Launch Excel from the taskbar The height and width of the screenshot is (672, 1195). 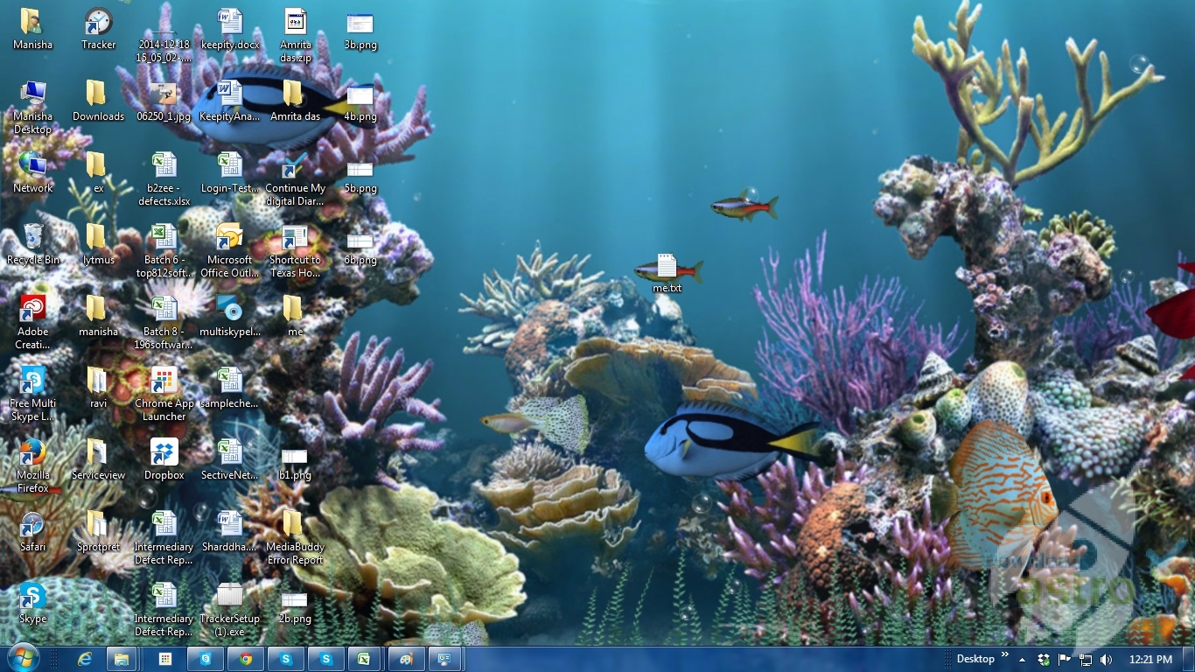point(366,659)
